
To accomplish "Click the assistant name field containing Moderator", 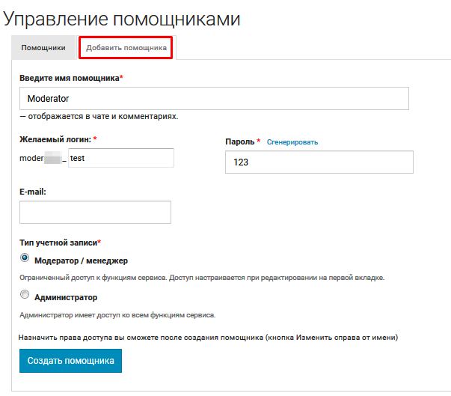I will tap(214, 99).
